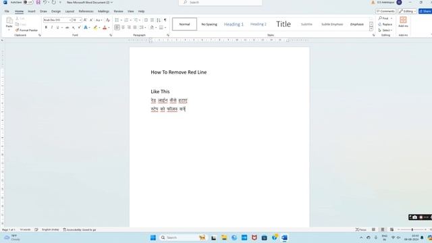Open the Change Case dropdown
This screenshot has height=243, width=432.
coord(99,20)
